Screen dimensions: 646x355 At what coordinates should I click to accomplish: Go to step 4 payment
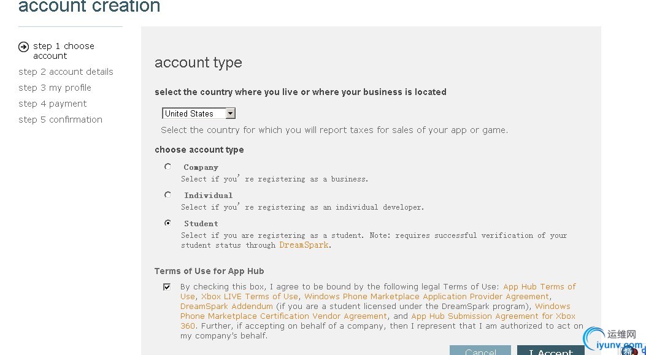52,104
